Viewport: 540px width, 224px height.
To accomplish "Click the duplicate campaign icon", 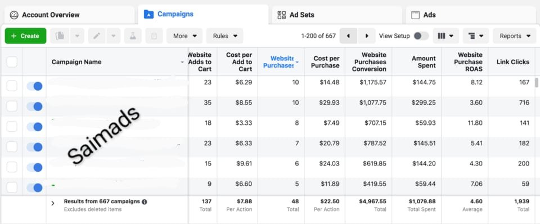I will [x=60, y=36].
